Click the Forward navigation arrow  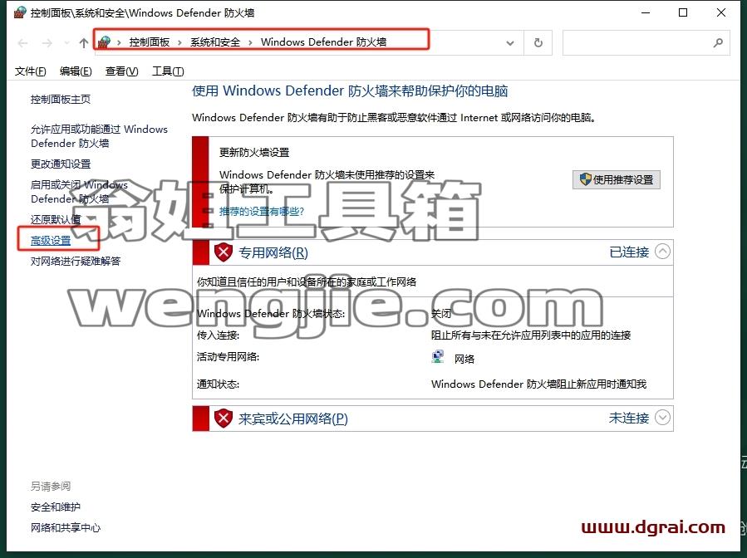coord(47,43)
